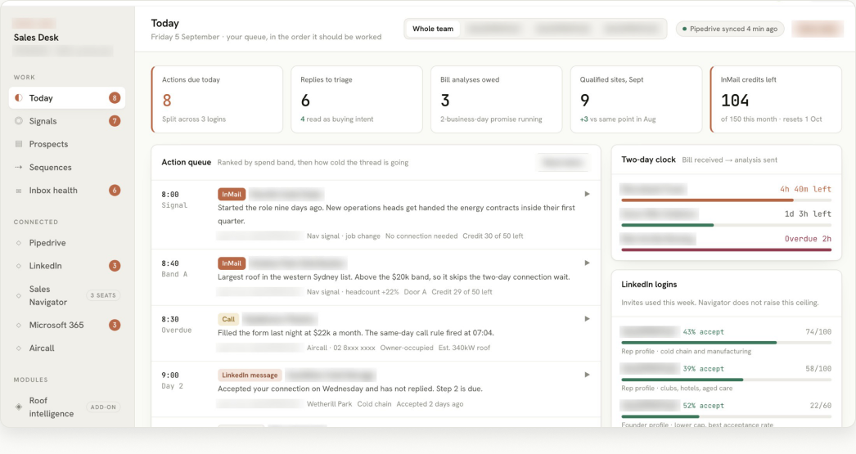Open the Replies to triage card
The width and height of the screenshot is (856, 454).
(x=357, y=99)
